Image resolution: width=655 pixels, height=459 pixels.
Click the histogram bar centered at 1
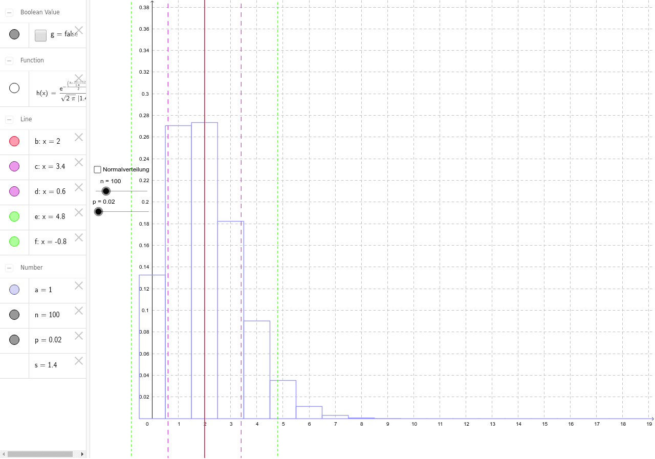point(178,272)
